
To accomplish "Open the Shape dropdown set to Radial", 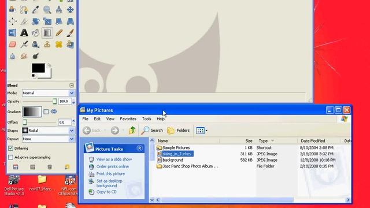I will coord(49,131).
